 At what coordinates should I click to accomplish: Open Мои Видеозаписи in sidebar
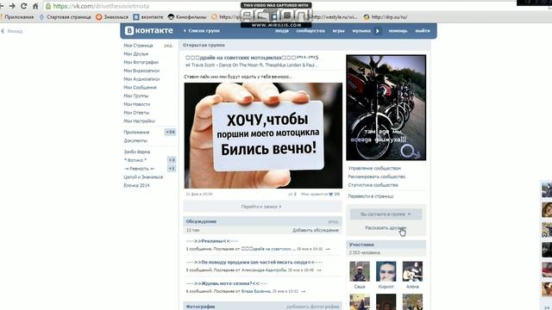point(141,71)
